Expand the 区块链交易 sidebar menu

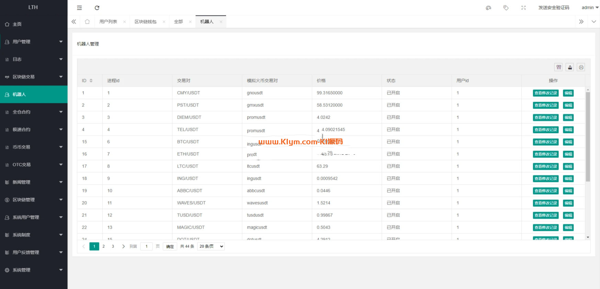[x=34, y=77]
